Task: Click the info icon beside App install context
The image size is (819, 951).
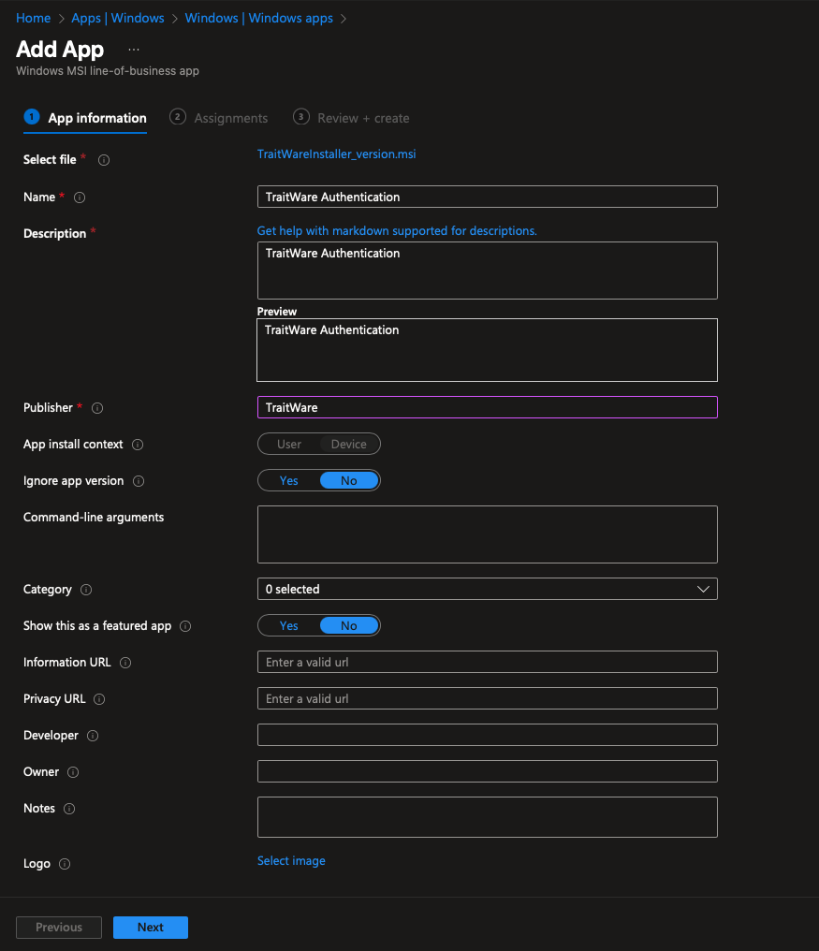Action: pyautogui.click(x=138, y=445)
